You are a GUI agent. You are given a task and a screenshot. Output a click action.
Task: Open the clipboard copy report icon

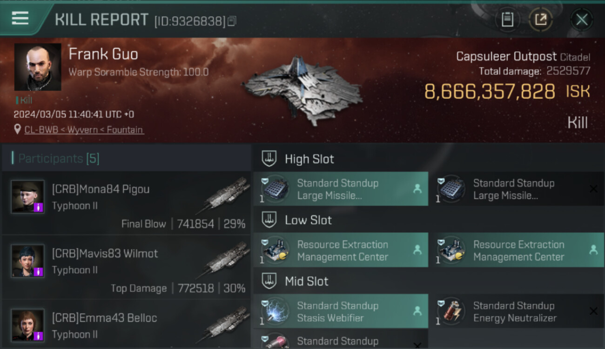pyautogui.click(x=507, y=20)
